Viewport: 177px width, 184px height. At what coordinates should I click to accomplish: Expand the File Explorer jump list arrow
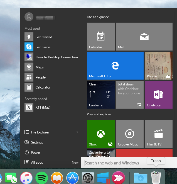[77, 132]
